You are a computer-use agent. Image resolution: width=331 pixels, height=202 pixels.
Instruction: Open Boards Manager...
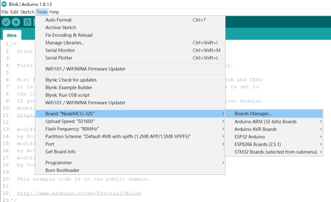point(274,113)
